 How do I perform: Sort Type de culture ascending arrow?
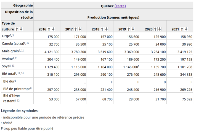coord(17,29)
